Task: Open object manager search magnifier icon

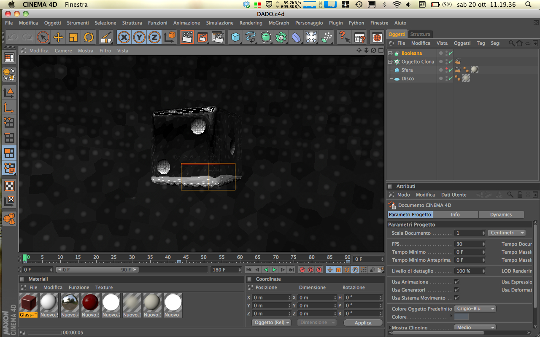Action: click(x=511, y=43)
